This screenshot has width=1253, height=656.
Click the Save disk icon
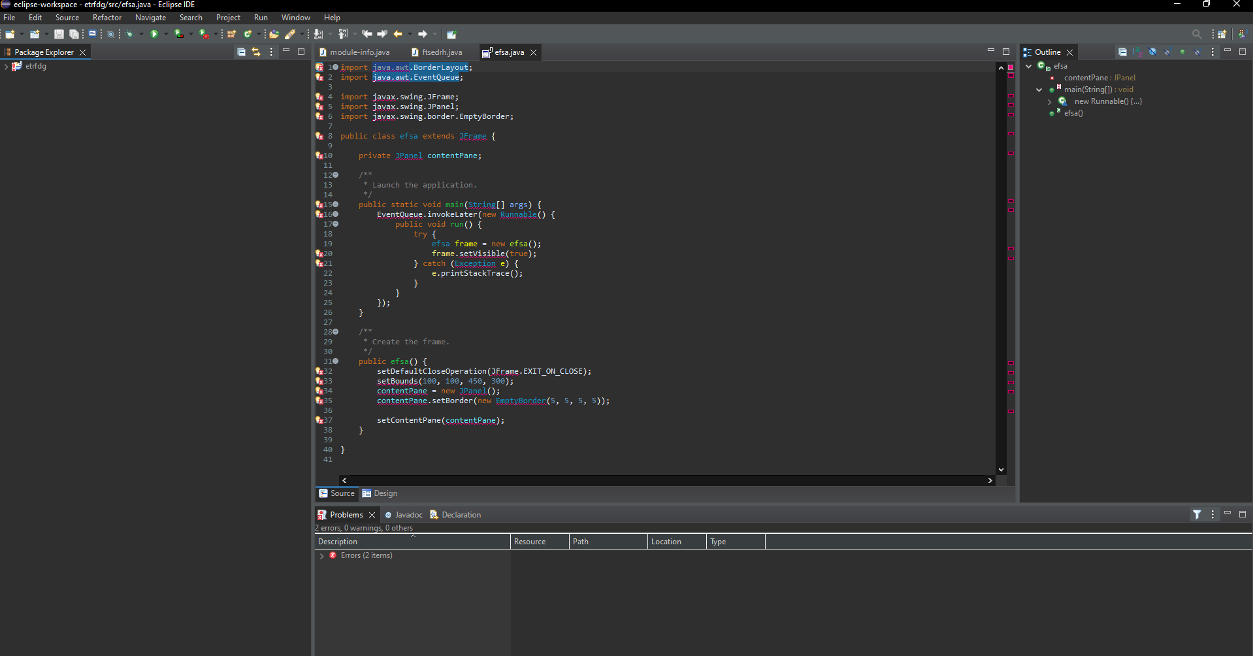pyautogui.click(x=59, y=34)
